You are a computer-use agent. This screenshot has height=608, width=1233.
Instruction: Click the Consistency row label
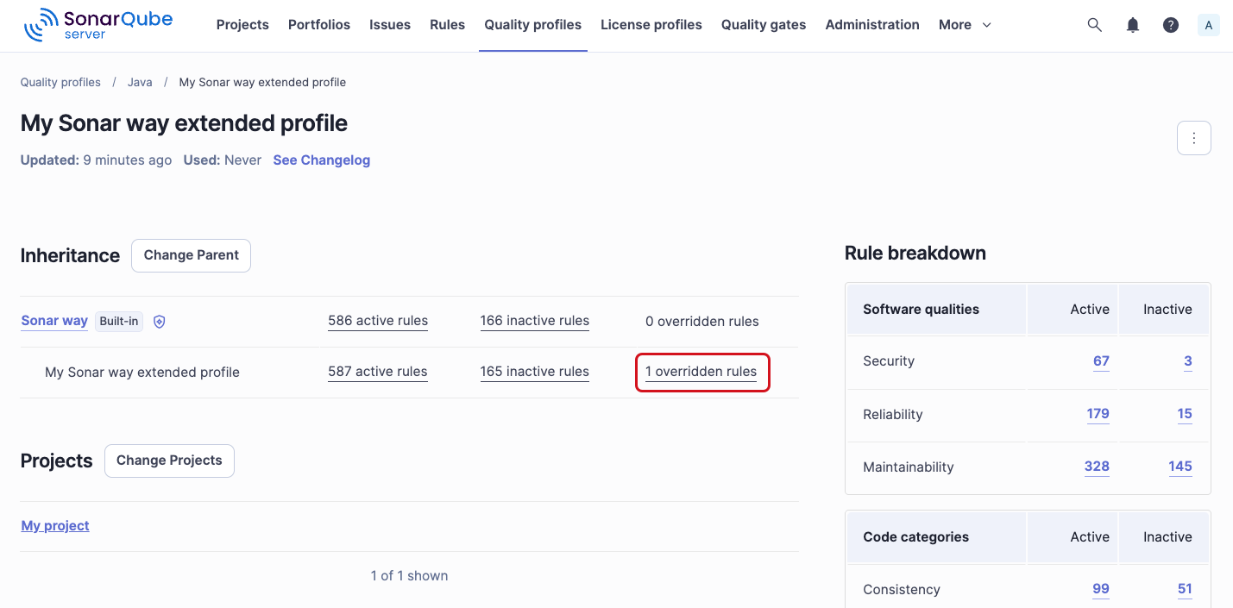point(902,590)
